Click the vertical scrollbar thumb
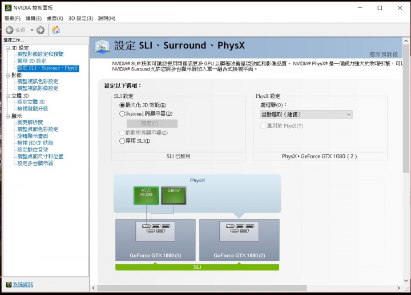 point(406,109)
